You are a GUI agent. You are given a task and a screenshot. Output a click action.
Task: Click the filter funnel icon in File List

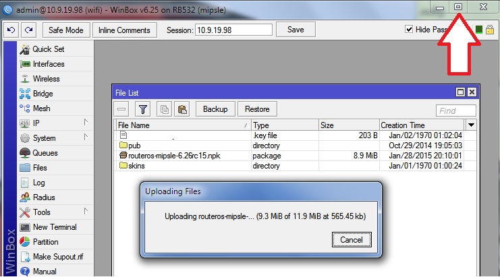click(143, 109)
